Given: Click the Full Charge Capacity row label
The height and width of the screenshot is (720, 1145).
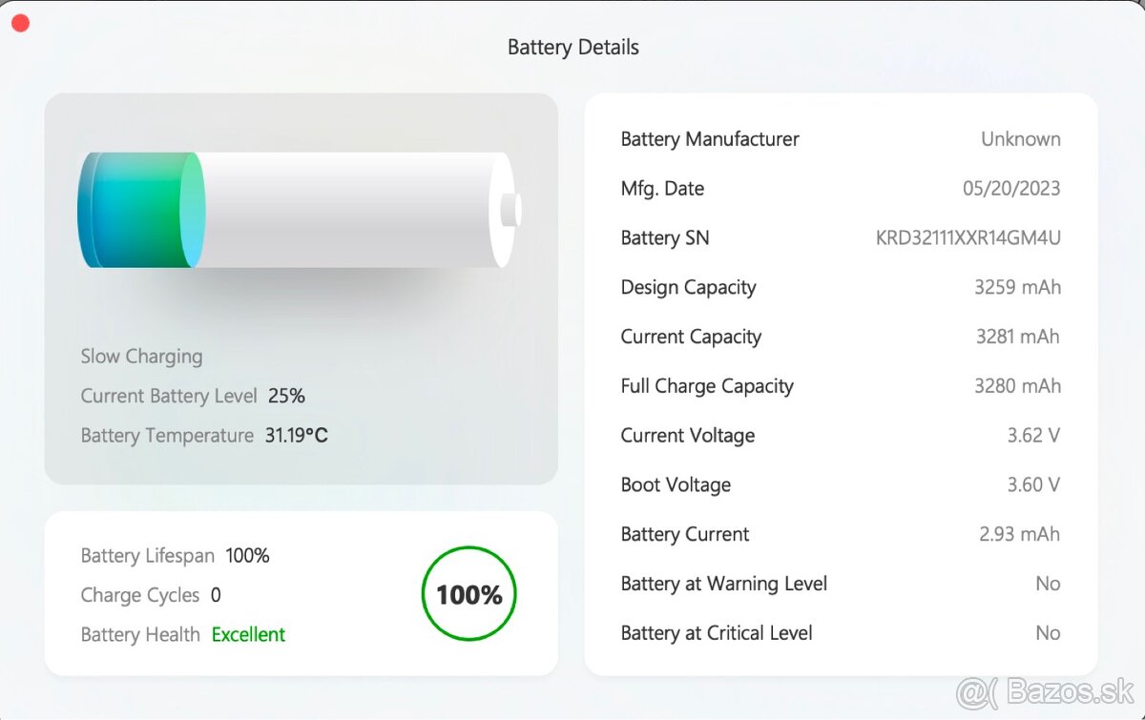Looking at the screenshot, I should 707,386.
